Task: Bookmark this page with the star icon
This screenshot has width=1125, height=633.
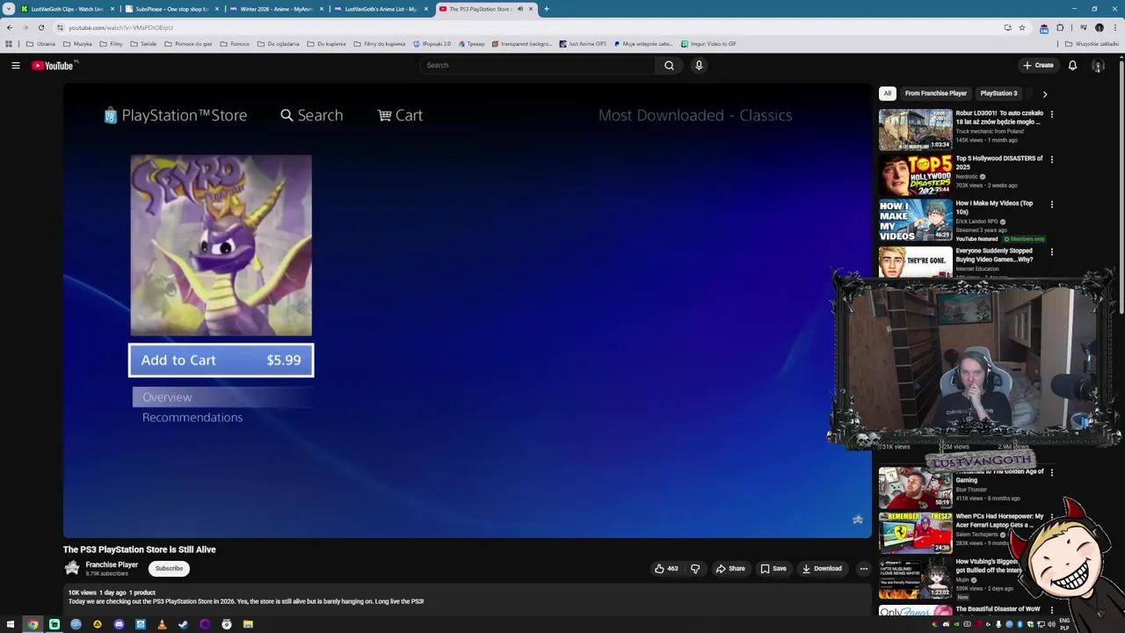Action: (1021, 27)
